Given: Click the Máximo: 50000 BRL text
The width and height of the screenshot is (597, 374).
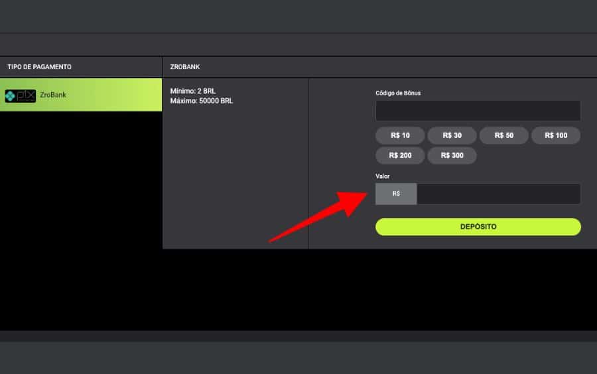Looking at the screenshot, I should (202, 101).
